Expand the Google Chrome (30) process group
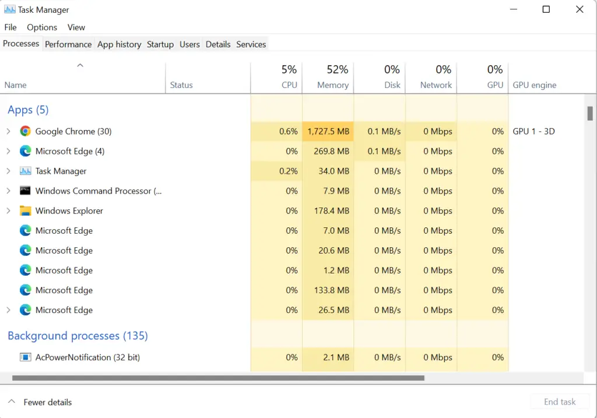The image size is (597, 418). coord(8,131)
